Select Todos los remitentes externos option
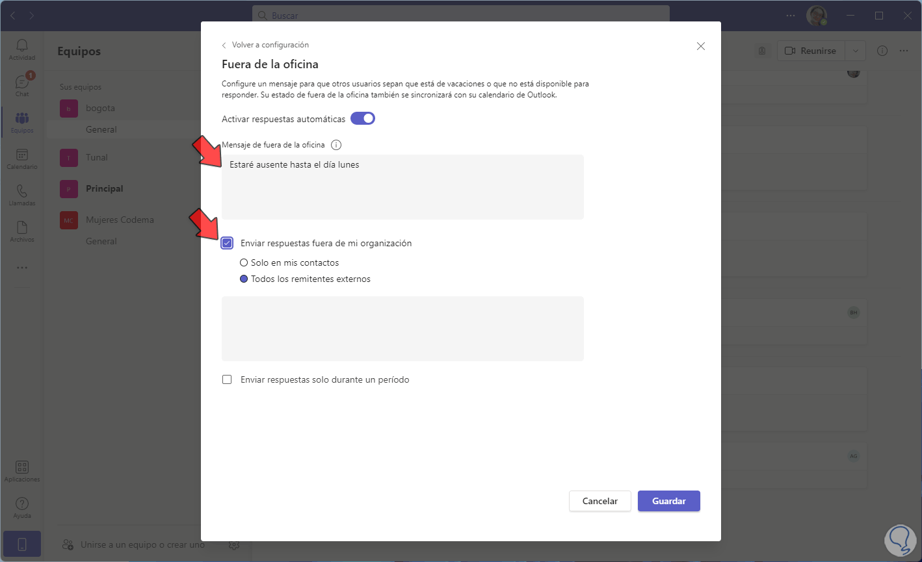Screen dimensions: 922x562 pos(244,279)
